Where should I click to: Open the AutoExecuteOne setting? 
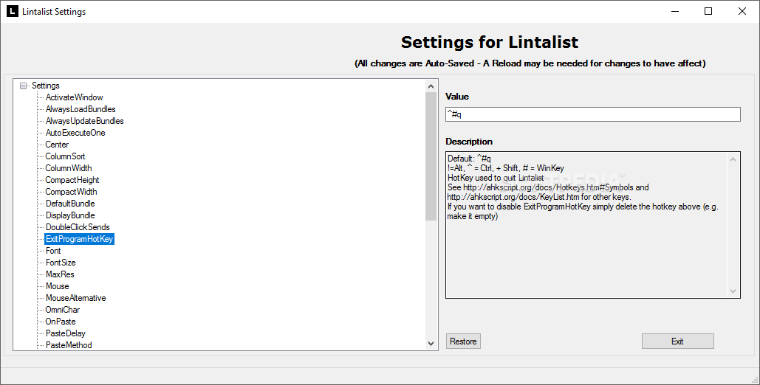coord(75,133)
